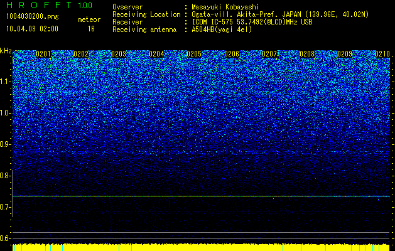Click the 0.8 frequency axis label
This screenshot has height=251, width=395.
click(x=6, y=176)
